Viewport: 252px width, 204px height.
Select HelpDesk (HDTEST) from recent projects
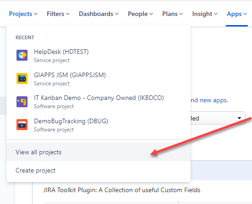99,55
